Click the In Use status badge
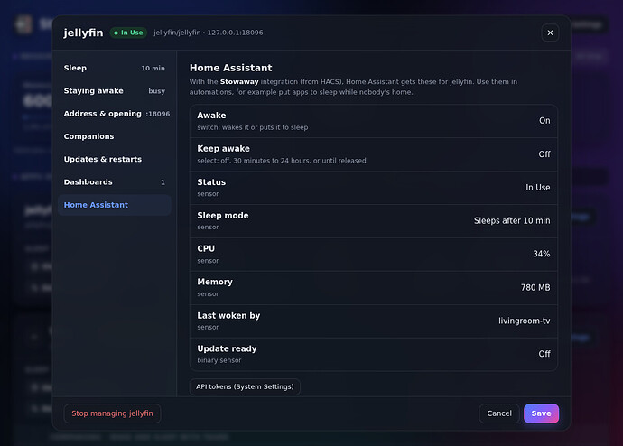 pos(128,33)
